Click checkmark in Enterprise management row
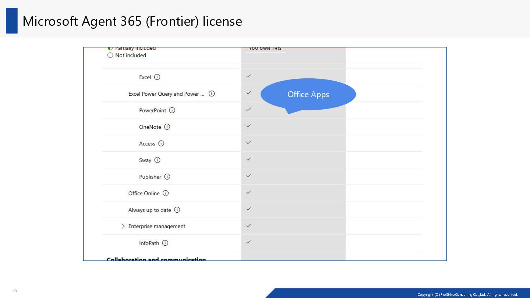The image size is (530, 298). pos(248,225)
